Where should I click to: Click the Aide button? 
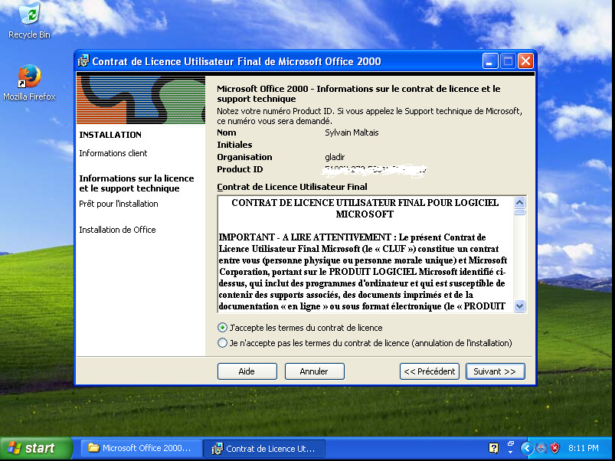pos(247,371)
